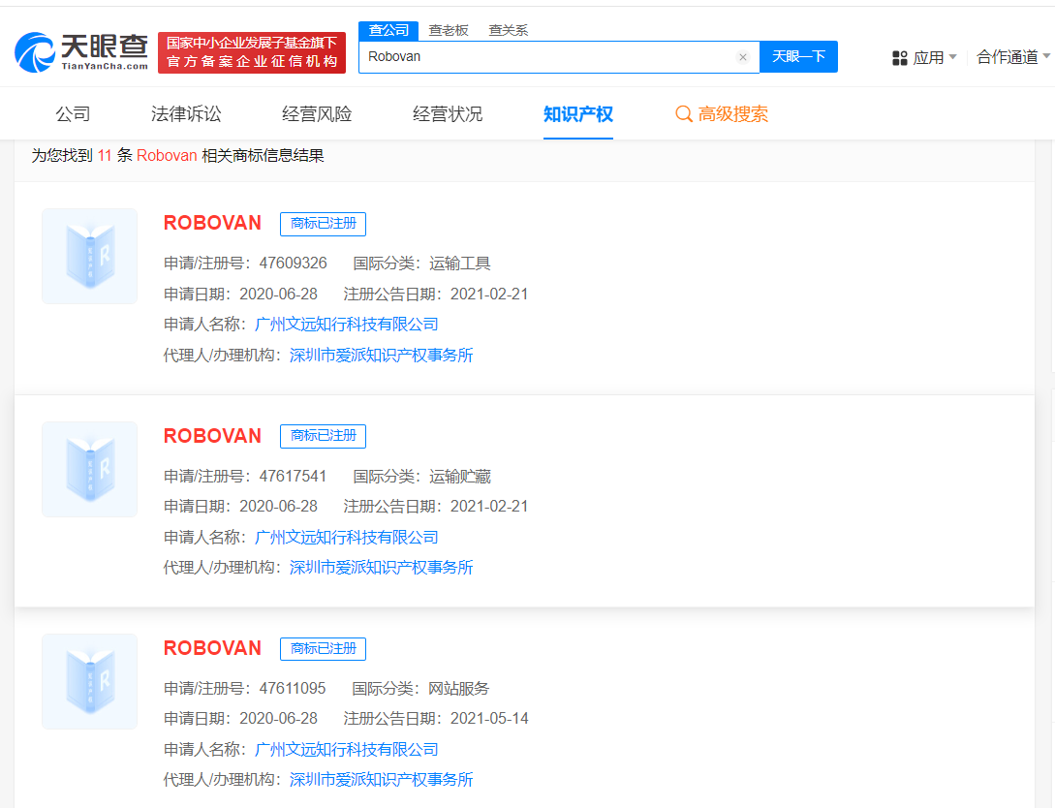Select the 查公司 search tab
The height and width of the screenshot is (808, 1055).
(x=388, y=30)
